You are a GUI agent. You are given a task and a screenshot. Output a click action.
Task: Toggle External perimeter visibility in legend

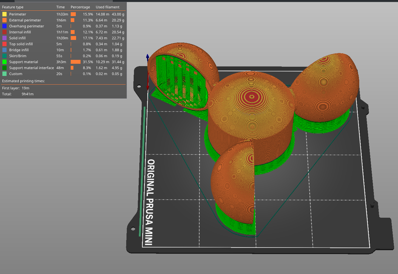[25, 20]
